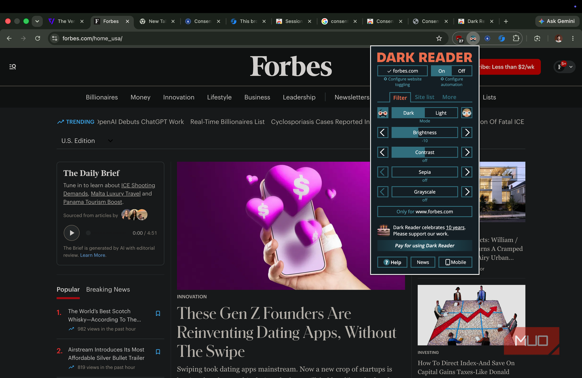582x378 pixels.
Task: Bookmark the Airstream Silver Bullet Trailer article
Action: click(158, 352)
